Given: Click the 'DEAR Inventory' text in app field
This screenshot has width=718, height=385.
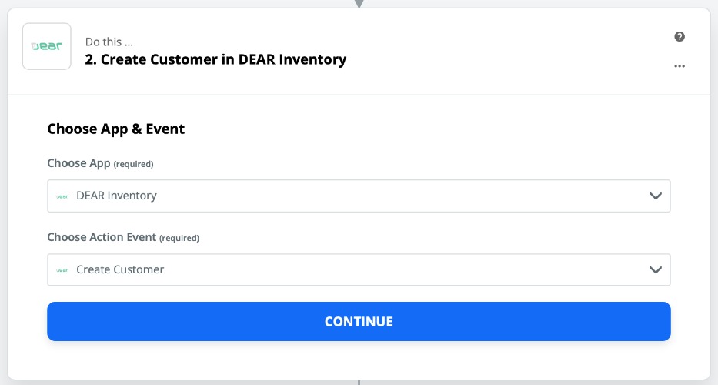Looking at the screenshot, I should pyautogui.click(x=116, y=196).
